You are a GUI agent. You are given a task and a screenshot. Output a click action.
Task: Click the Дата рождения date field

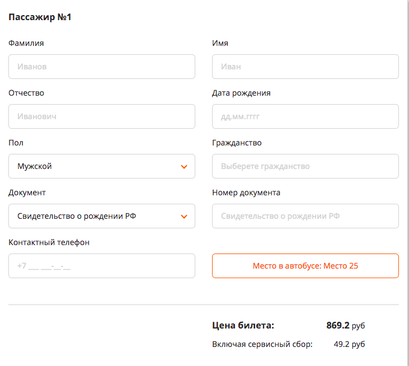coord(305,116)
